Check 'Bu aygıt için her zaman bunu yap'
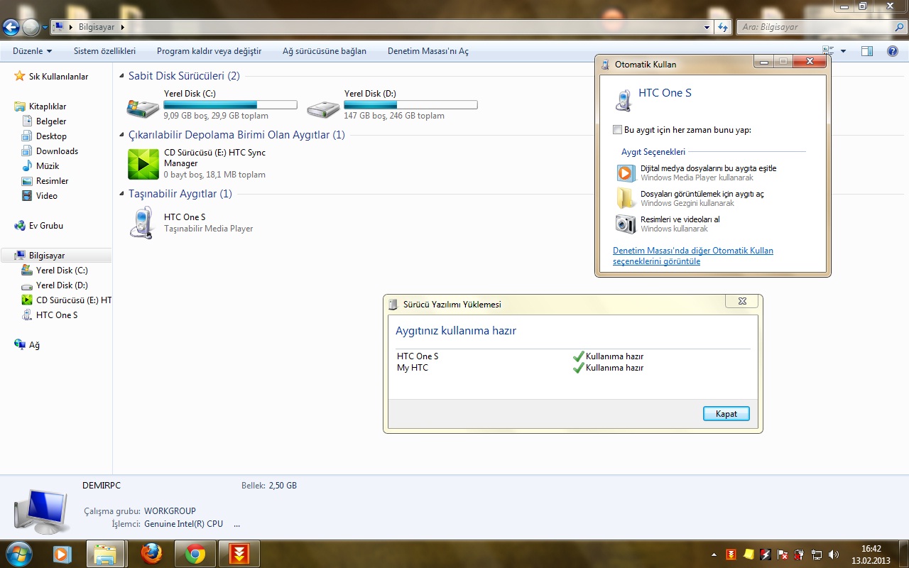This screenshot has height=568, width=909. [617, 130]
